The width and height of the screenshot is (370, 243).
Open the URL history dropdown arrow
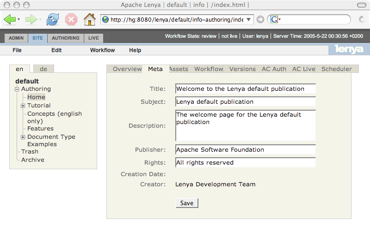pyautogui.click(x=249, y=19)
